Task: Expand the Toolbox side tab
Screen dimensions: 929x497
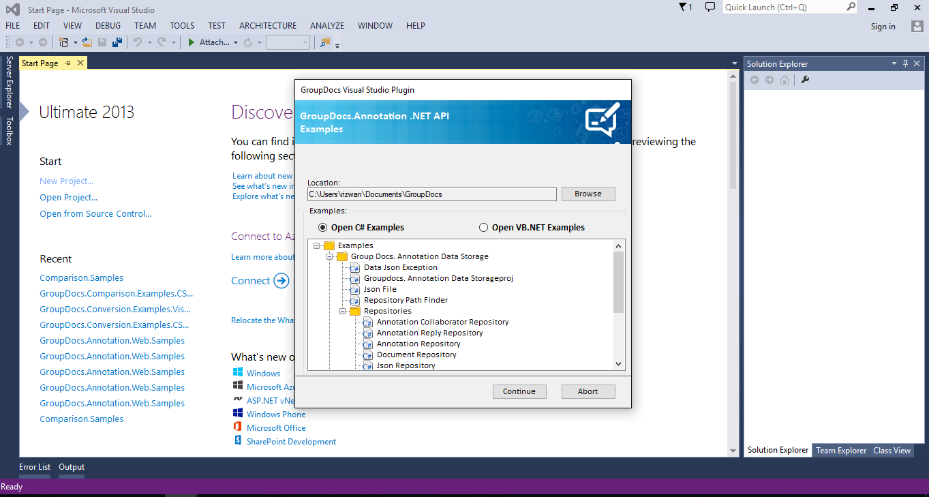Action: coord(10,131)
